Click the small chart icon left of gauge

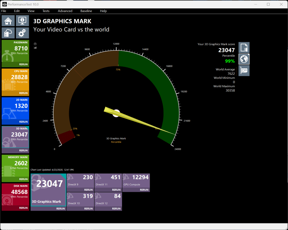click(x=35, y=48)
